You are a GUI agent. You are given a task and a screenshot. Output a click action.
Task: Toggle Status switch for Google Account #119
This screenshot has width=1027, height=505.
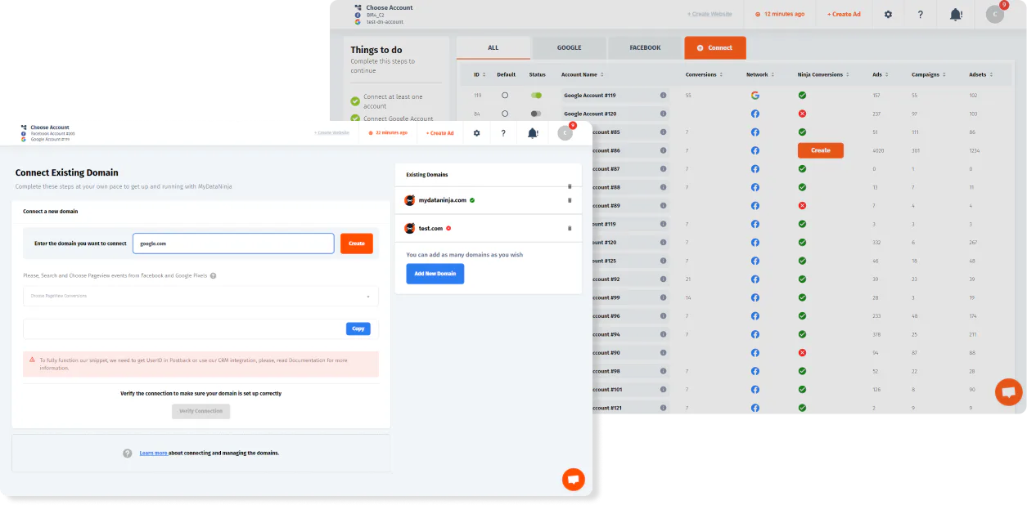(x=536, y=96)
